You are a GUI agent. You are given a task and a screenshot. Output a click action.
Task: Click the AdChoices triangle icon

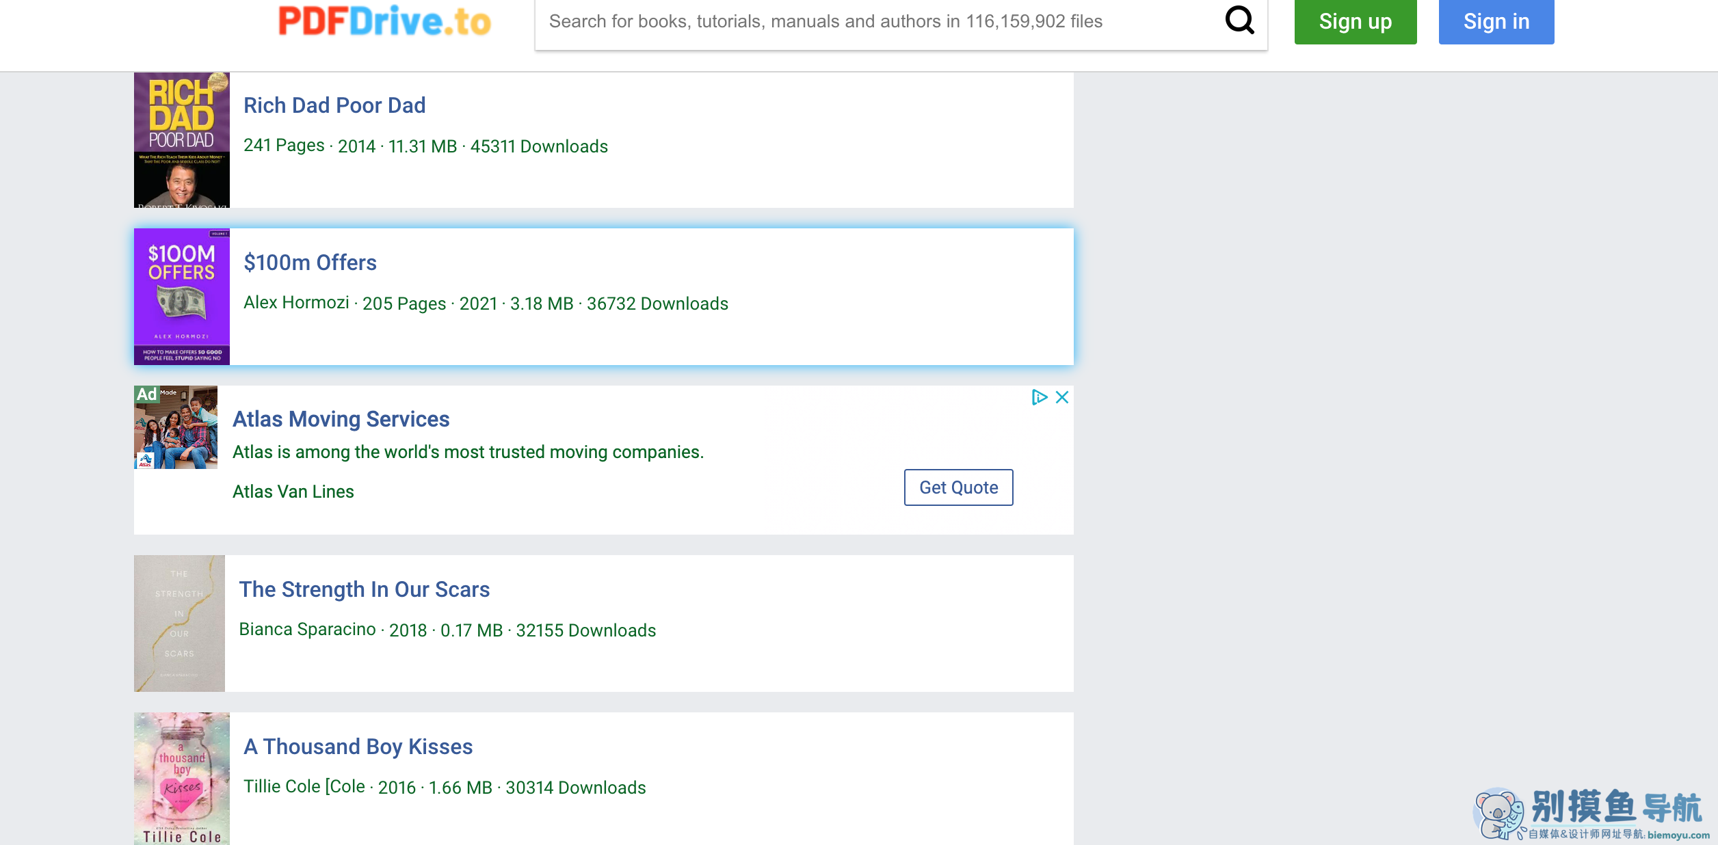(x=1039, y=397)
